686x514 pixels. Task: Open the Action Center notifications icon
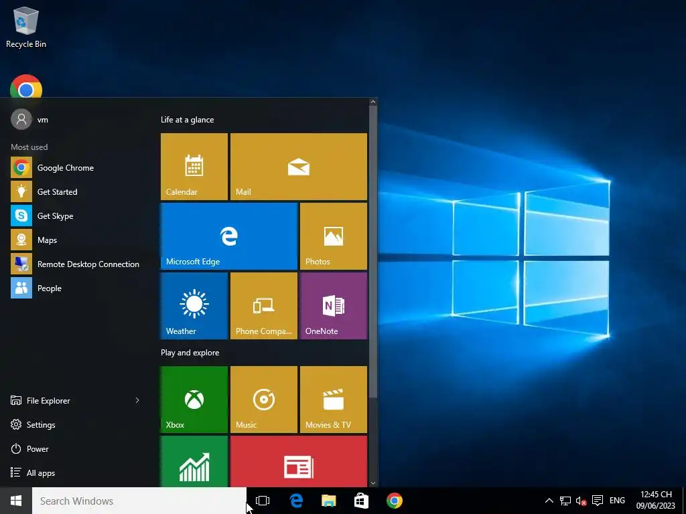tap(597, 501)
